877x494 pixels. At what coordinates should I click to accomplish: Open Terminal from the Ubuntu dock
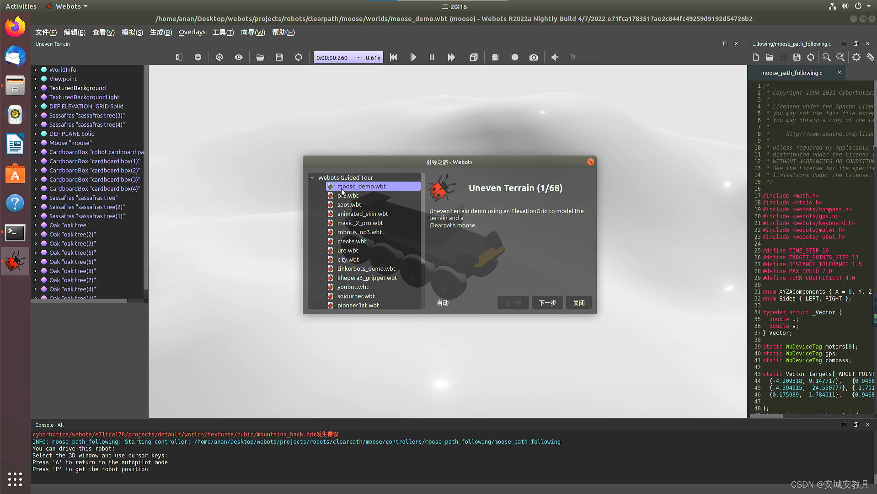[x=15, y=232]
